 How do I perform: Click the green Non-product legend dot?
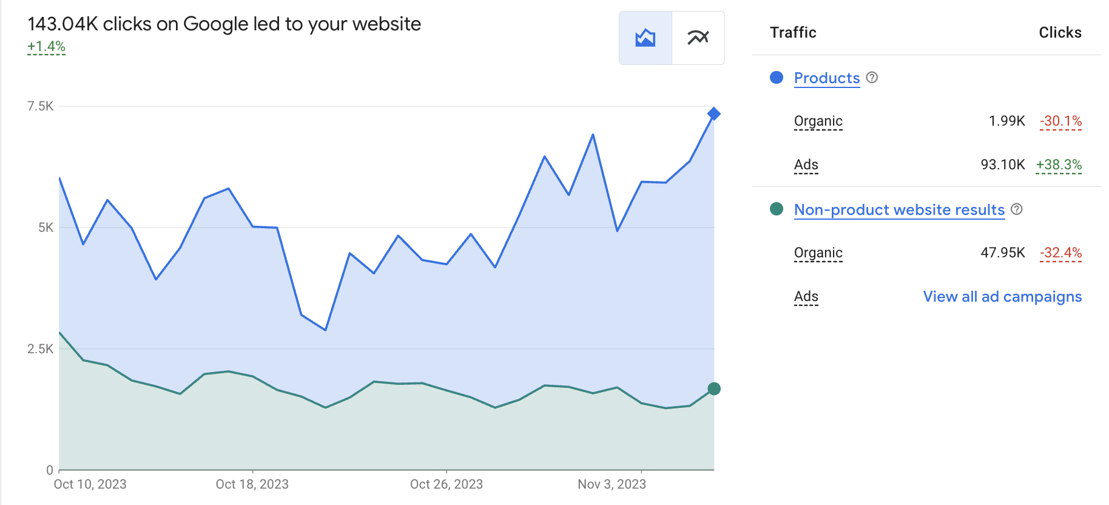point(777,209)
